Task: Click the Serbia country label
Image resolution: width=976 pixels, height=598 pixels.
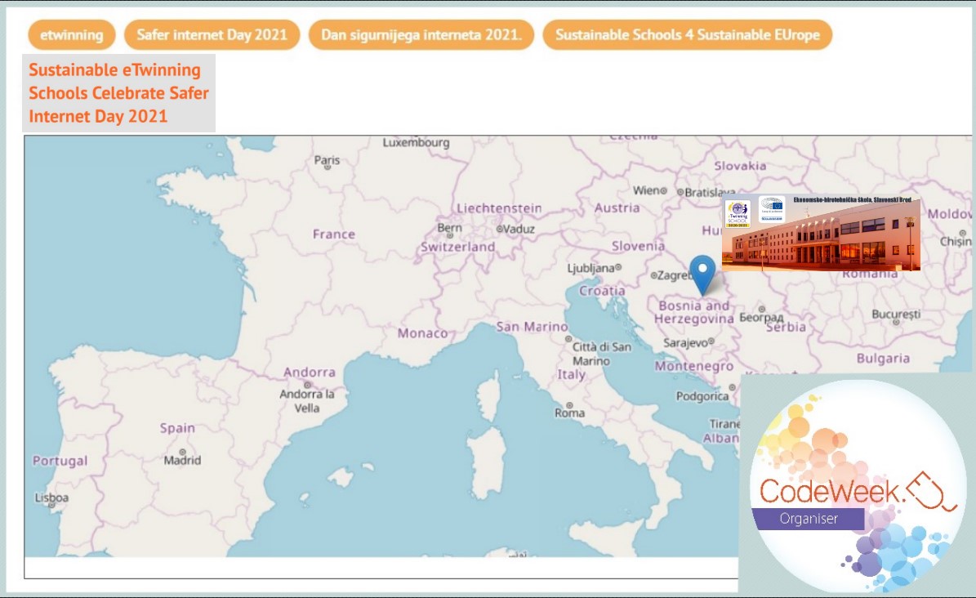Action: (x=786, y=327)
